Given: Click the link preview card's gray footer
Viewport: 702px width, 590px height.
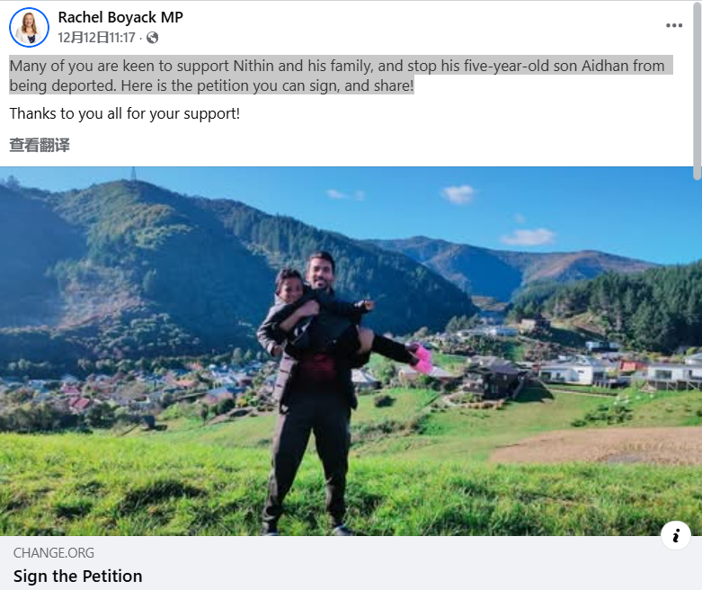Looking at the screenshot, I should [360, 564].
